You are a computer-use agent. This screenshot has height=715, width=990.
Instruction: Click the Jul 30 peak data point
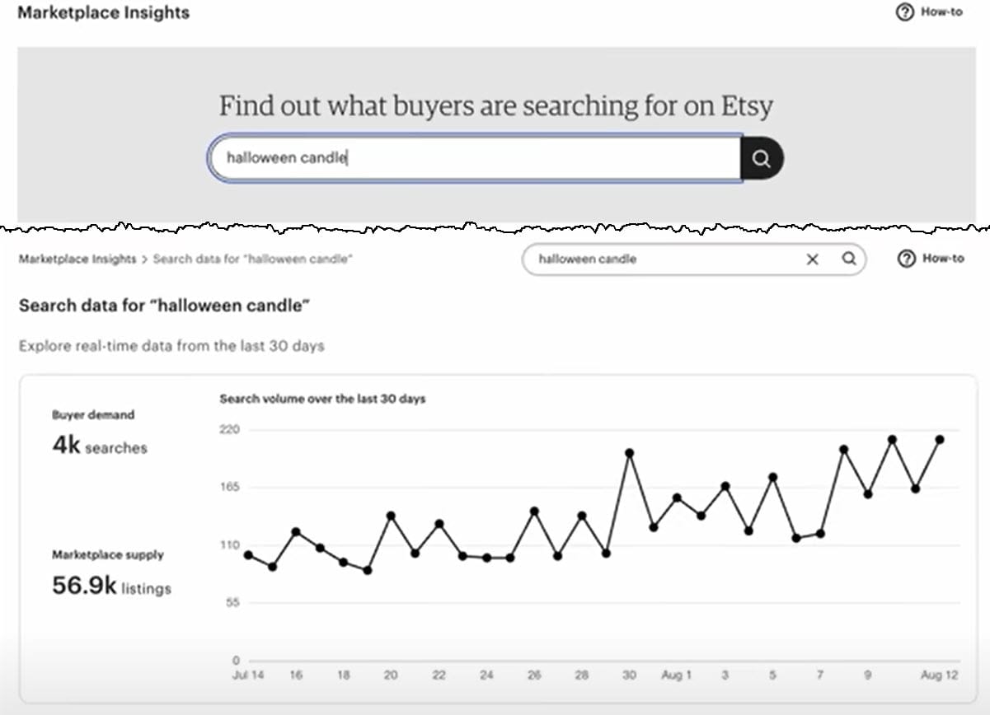(x=629, y=453)
